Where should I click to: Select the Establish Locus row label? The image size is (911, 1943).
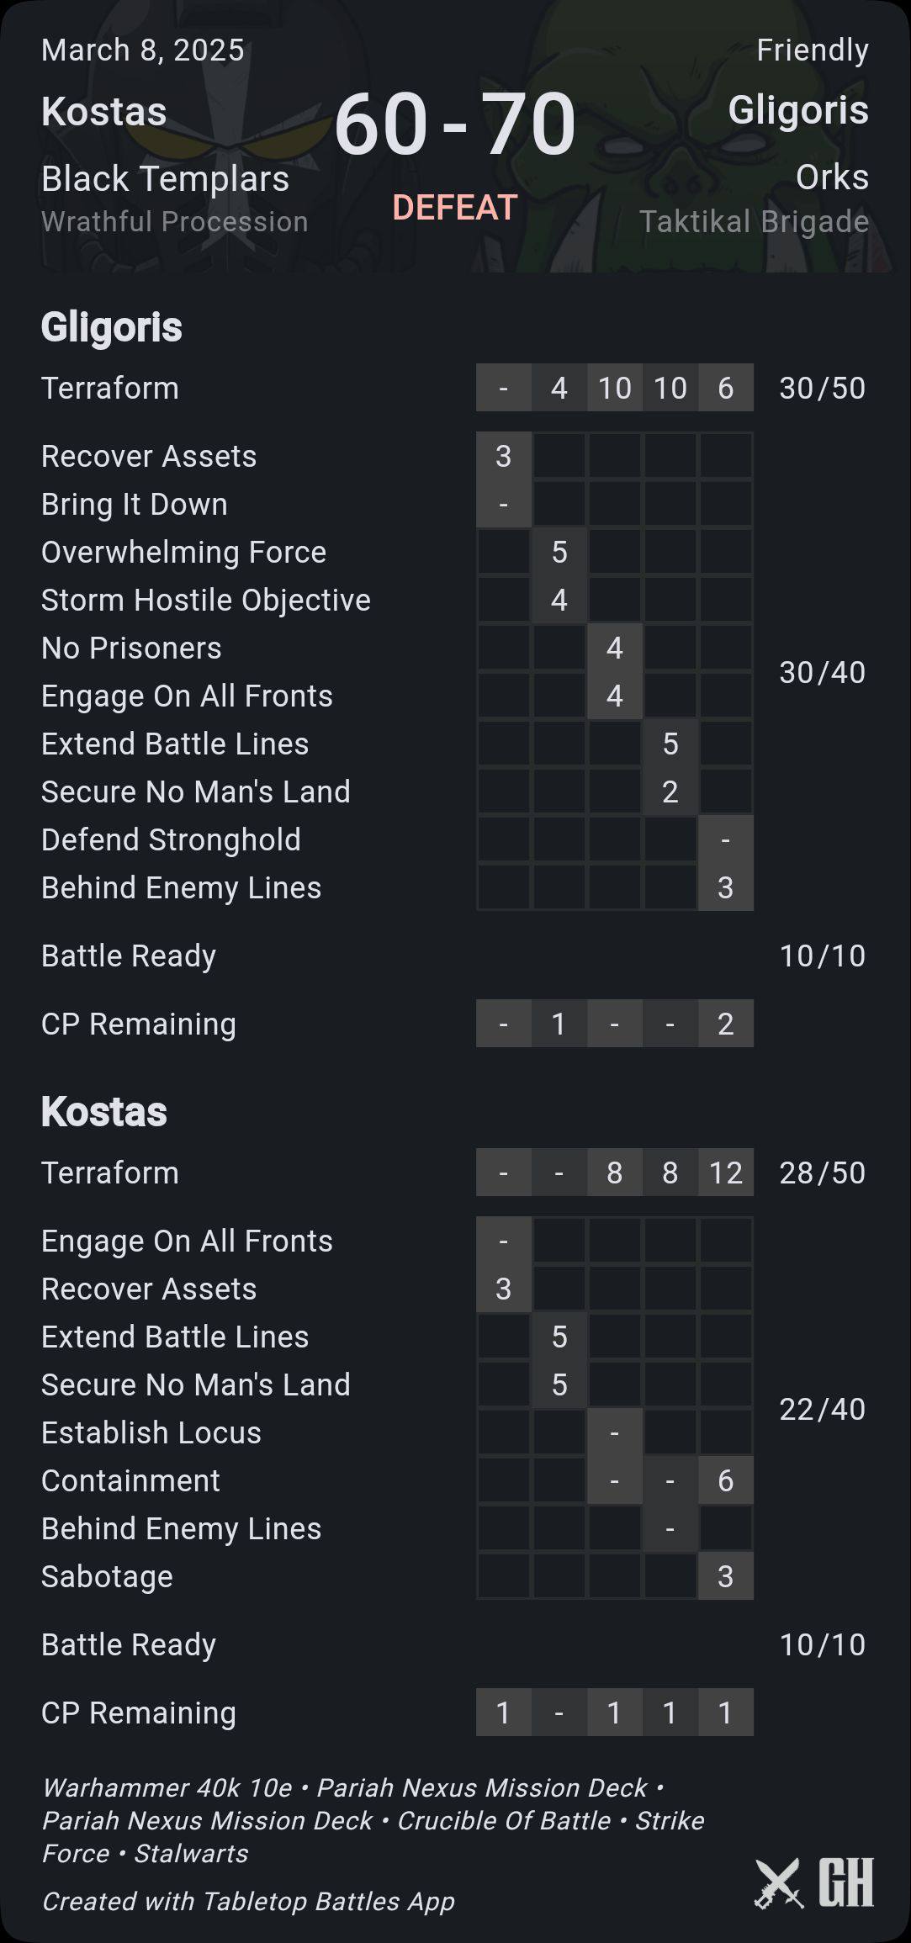tap(151, 1432)
